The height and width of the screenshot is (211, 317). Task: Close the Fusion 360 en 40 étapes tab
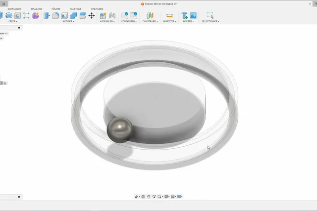(310, 4)
